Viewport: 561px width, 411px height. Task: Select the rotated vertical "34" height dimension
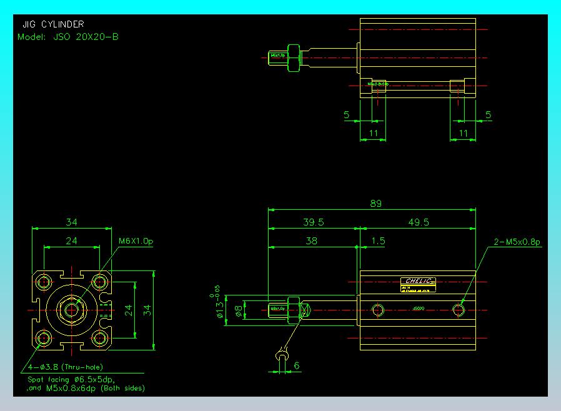click(x=147, y=310)
